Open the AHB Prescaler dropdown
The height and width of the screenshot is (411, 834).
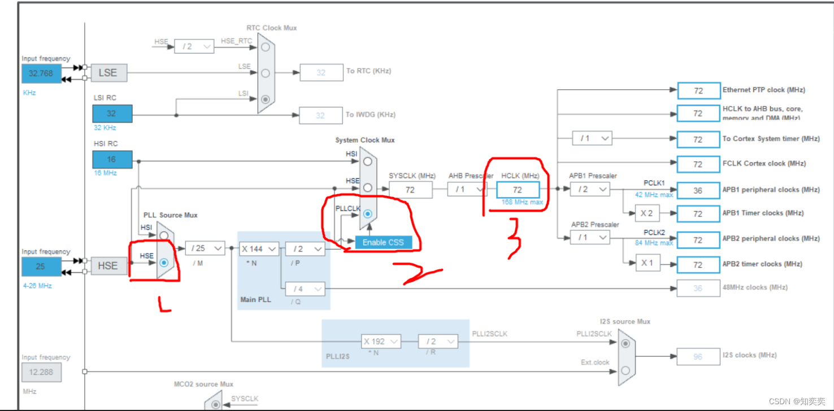467,189
